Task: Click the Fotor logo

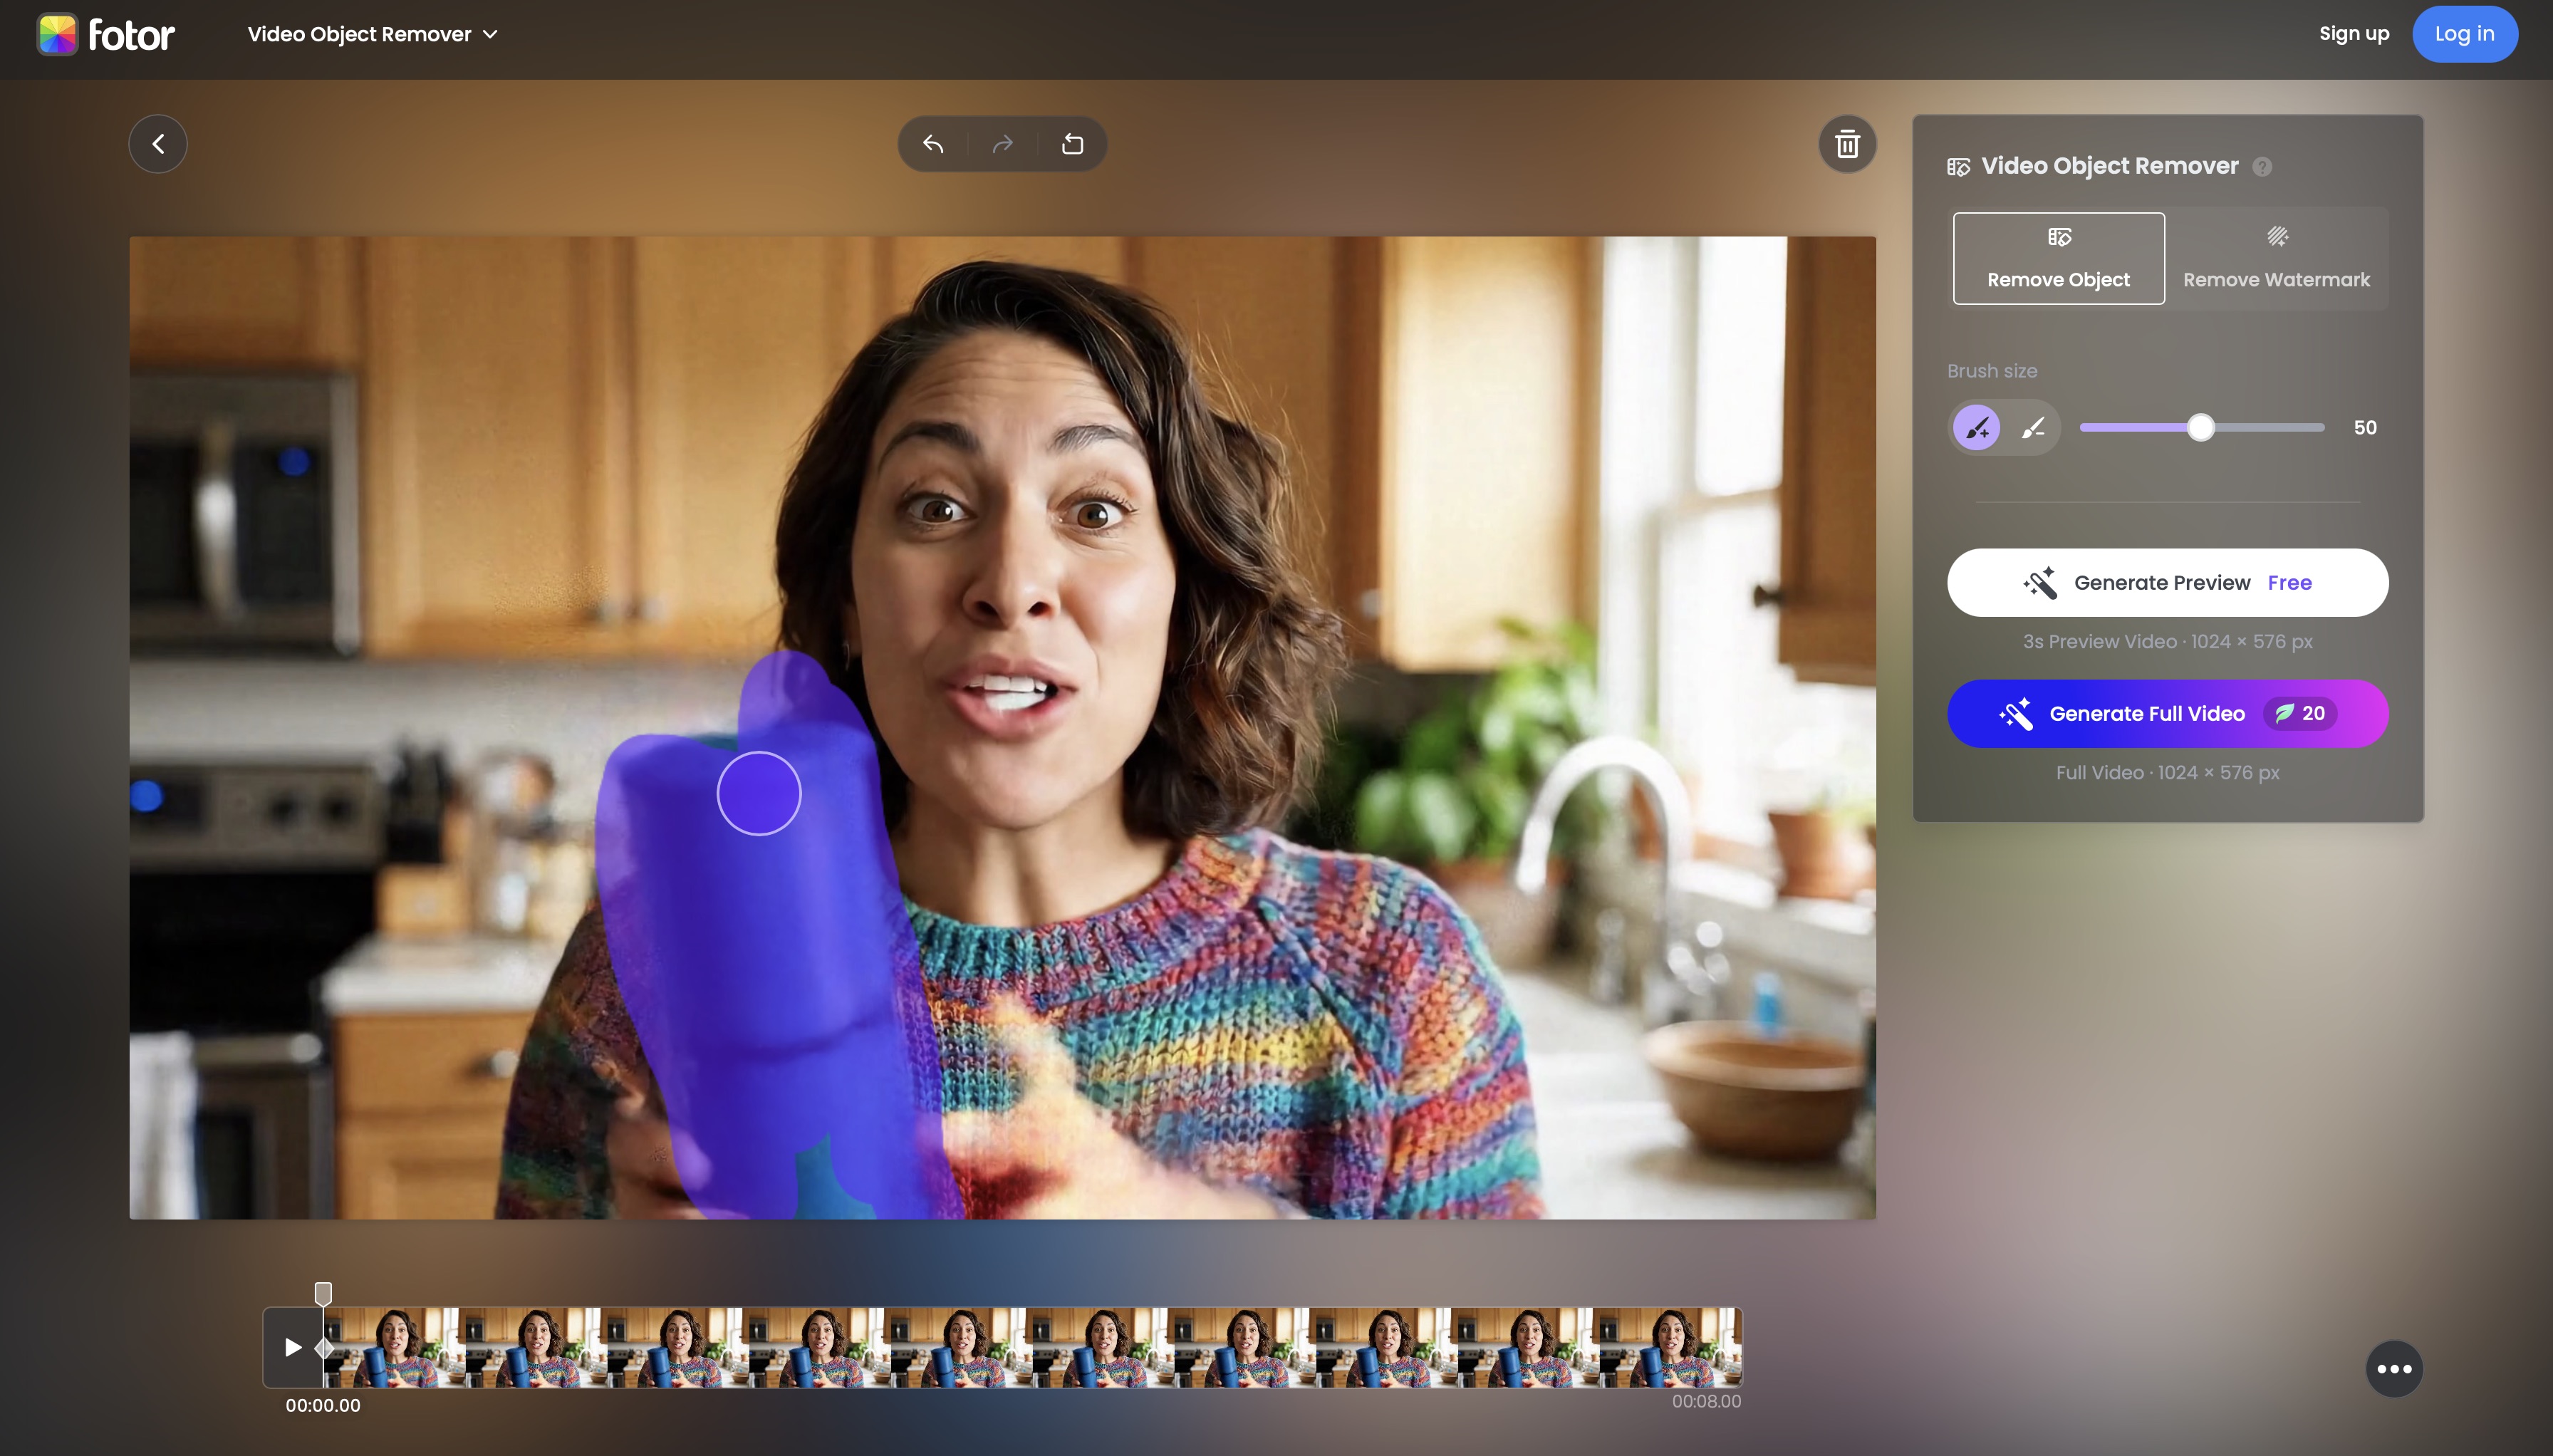Action: pyautogui.click(x=106, y=34)
